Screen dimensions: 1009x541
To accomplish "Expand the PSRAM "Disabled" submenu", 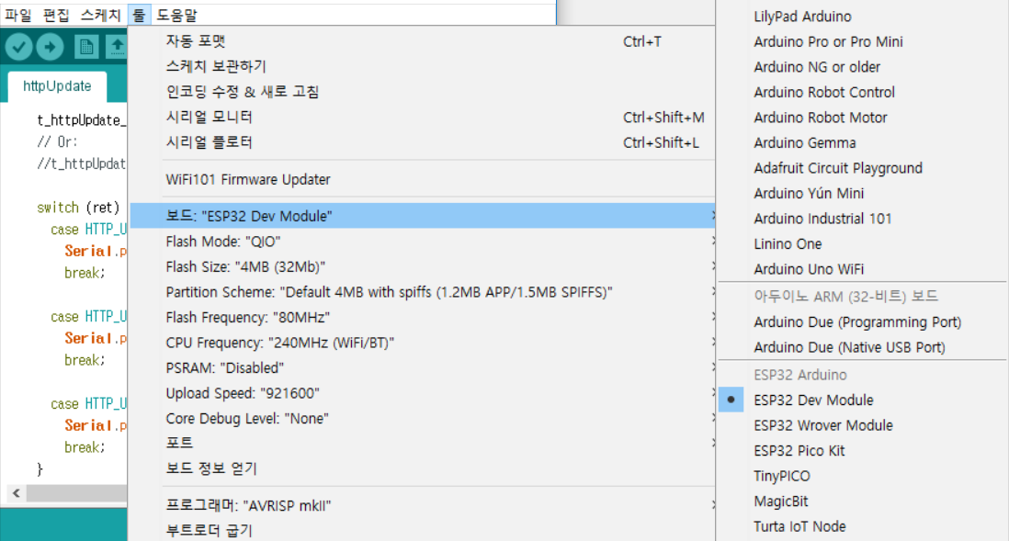I will pos(422,368).
